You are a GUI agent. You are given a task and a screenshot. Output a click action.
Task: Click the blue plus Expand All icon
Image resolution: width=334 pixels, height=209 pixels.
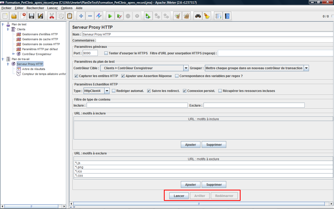click(81, 16)
